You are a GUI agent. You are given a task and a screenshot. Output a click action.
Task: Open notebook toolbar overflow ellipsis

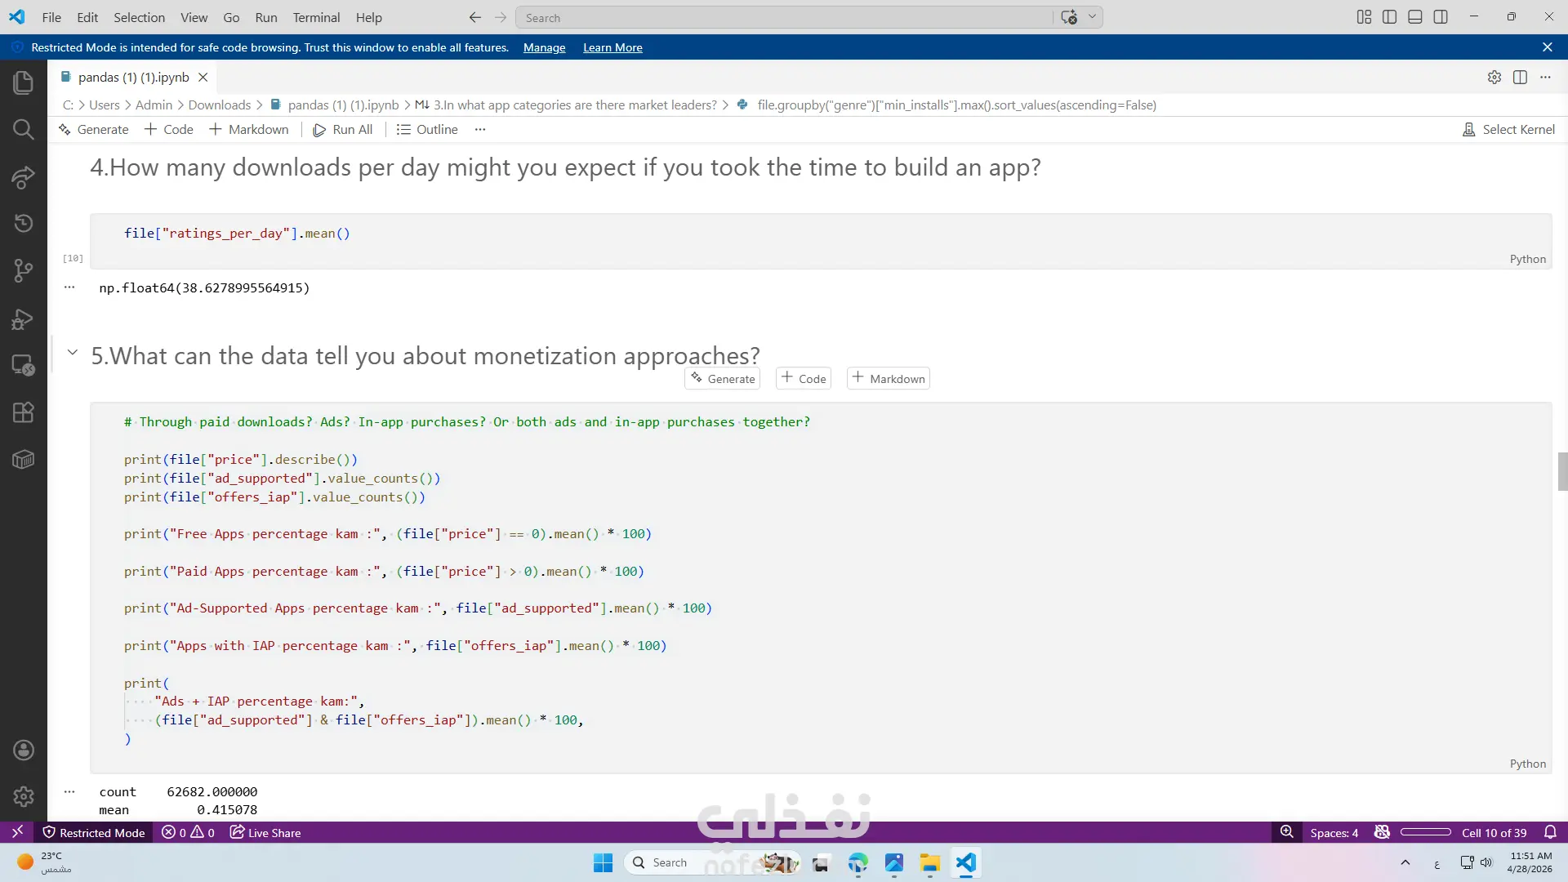pos(480,129)
